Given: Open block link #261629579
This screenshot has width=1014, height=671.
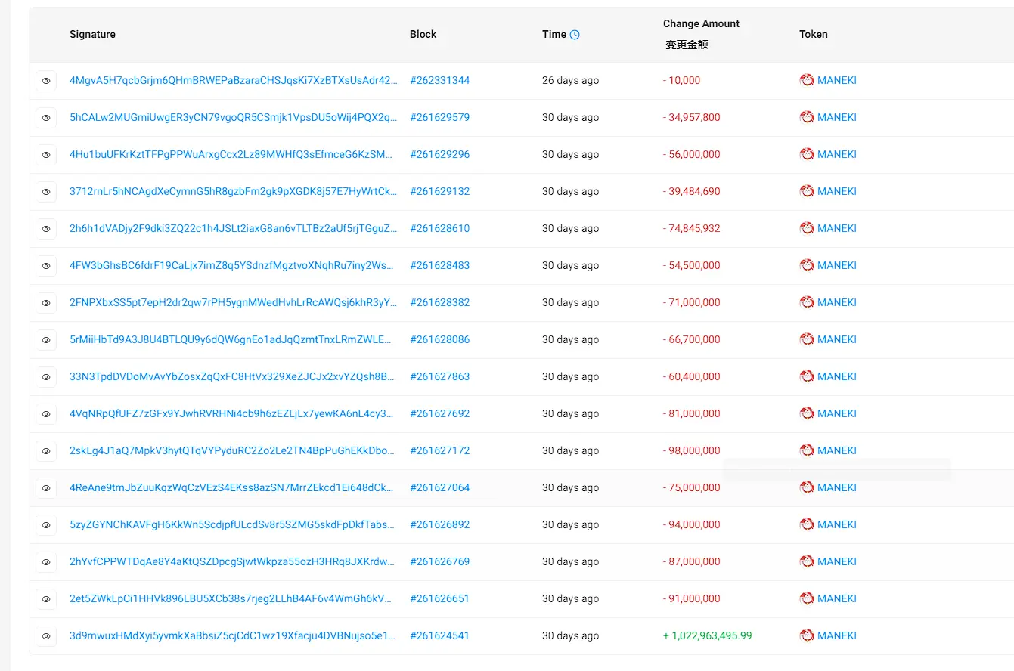Looking at the screenshot, I should tap(439, 117).
